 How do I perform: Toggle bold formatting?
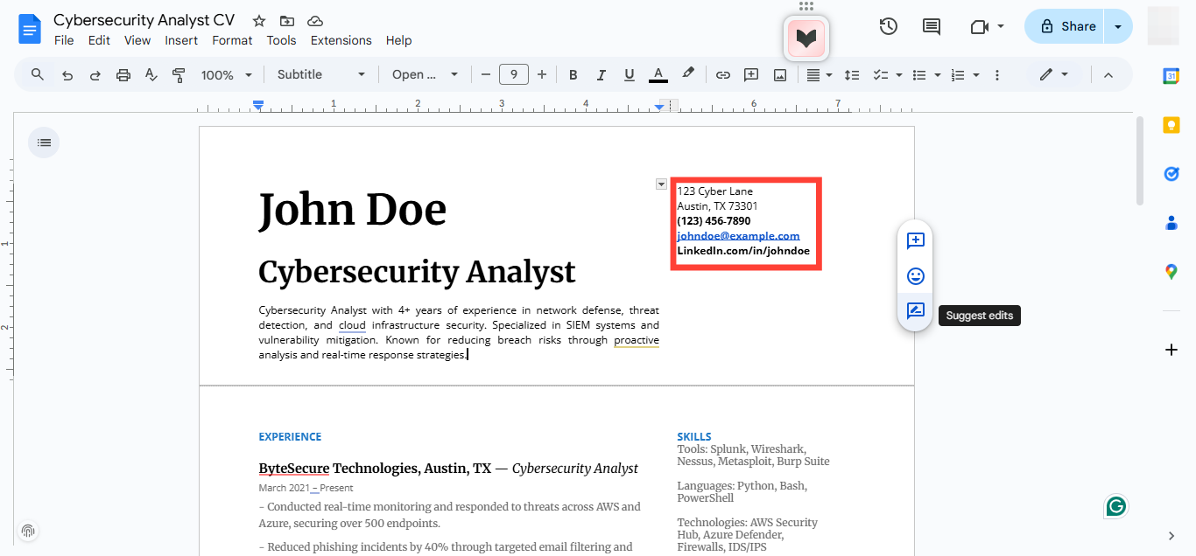pyautogui.click(x=573, y=75)
